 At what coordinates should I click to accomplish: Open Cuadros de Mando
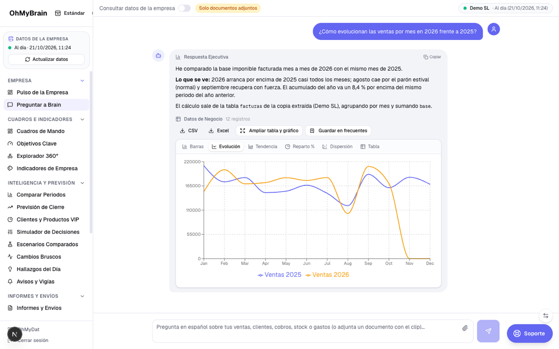(46, 131)
